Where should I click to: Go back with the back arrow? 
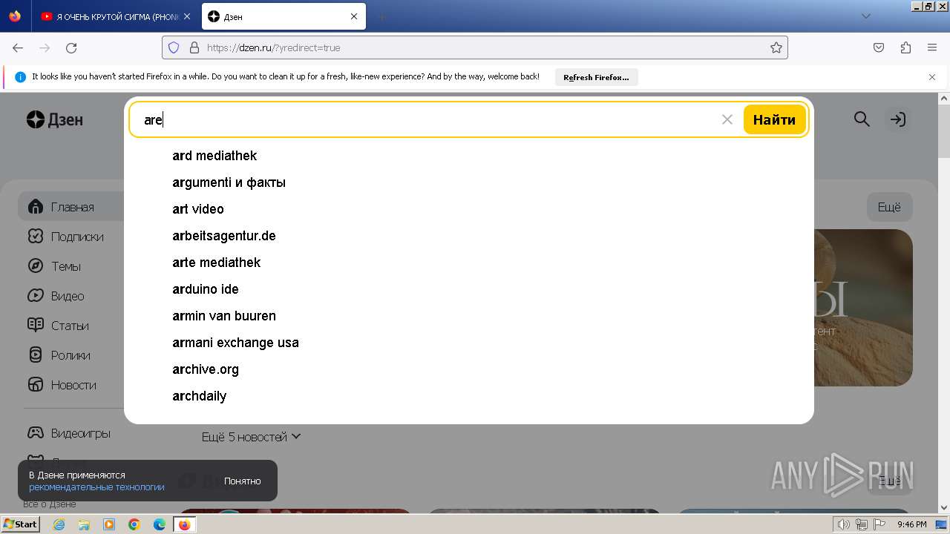point(18,47)
